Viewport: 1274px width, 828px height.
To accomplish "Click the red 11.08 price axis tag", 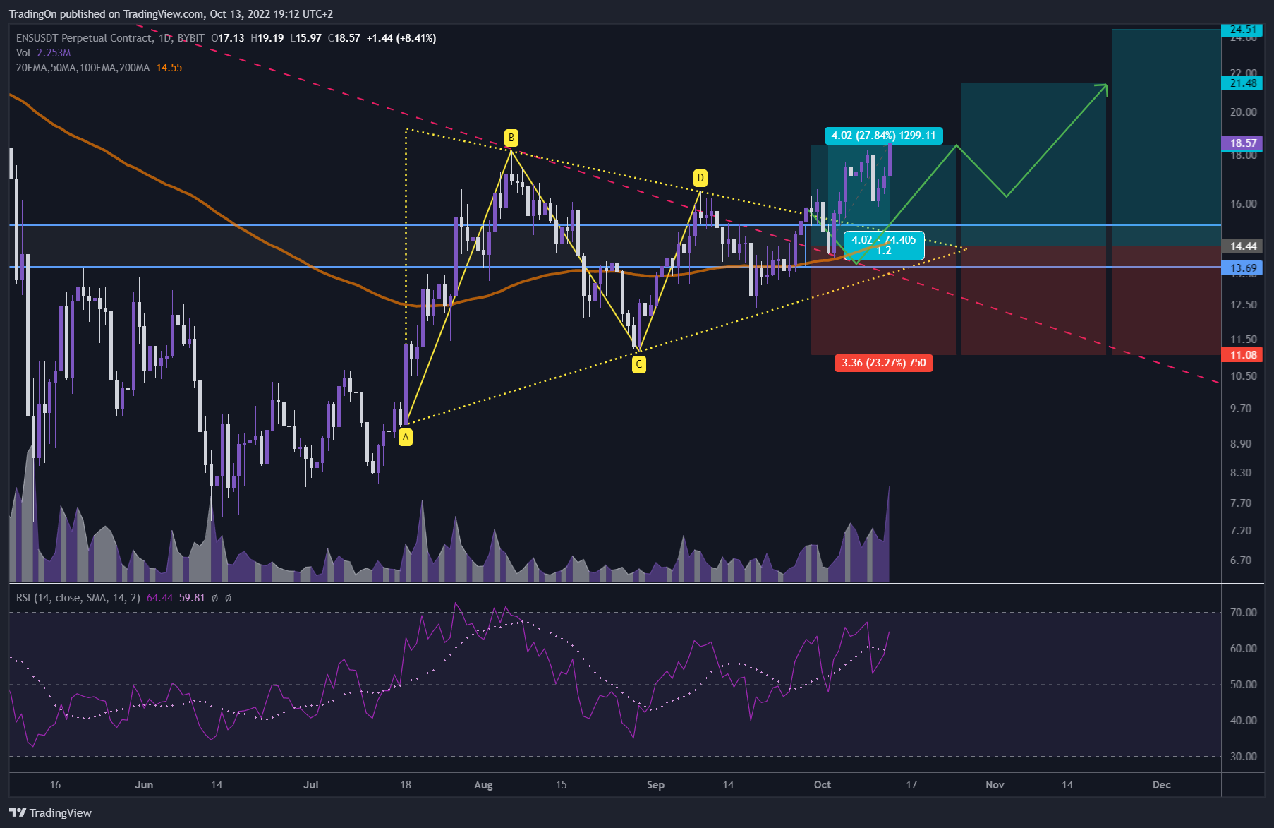I will click(x=1242, y=355).
